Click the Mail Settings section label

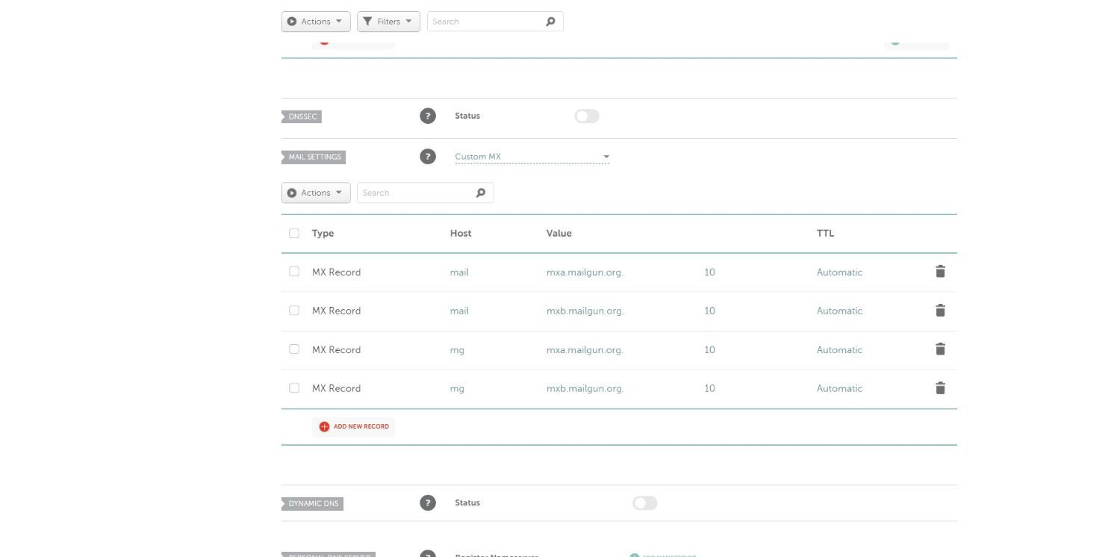coord(314,157)
